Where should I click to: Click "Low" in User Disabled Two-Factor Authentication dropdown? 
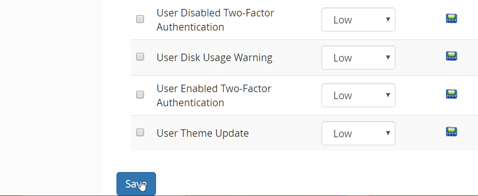pyautogui.click(x=343, y=20)
